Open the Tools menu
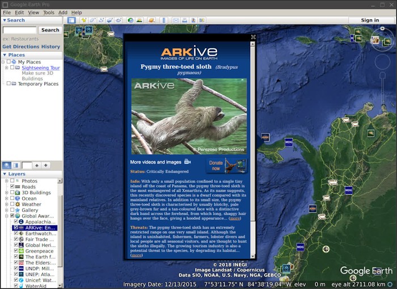 pos(49,12)
